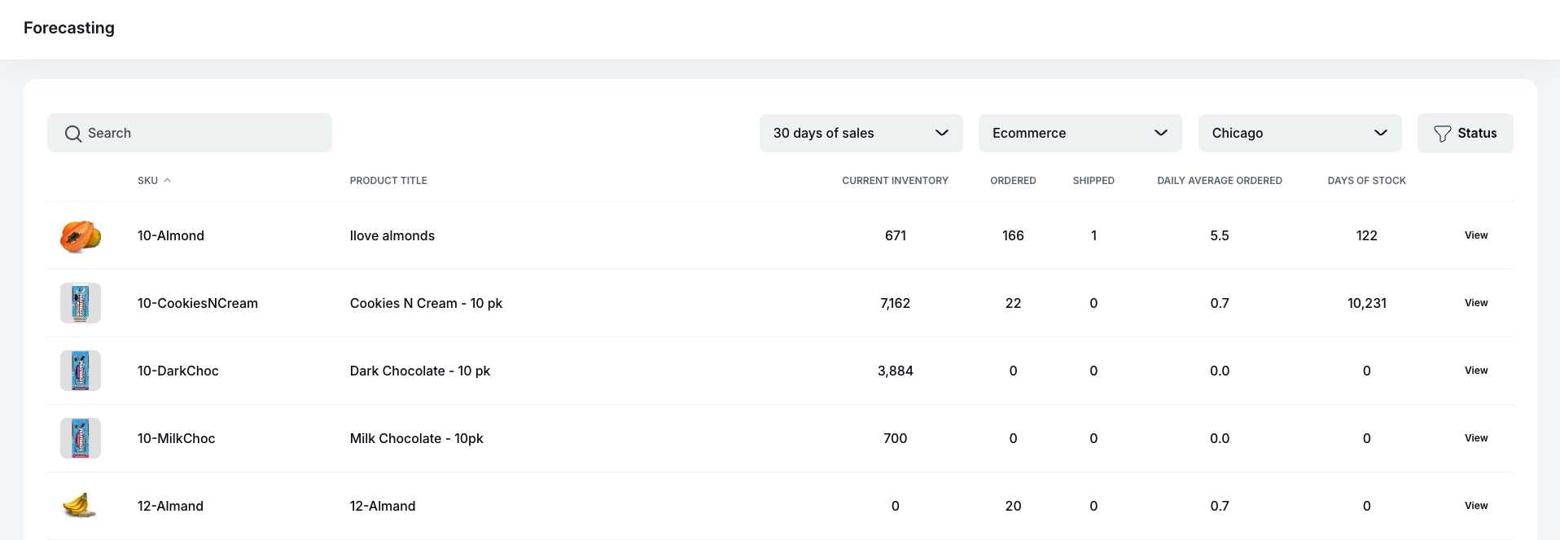The height and width of the screenshot is (540, 1560).
Task: Click the Status filter funnel icon
Action: point(1442,134)
